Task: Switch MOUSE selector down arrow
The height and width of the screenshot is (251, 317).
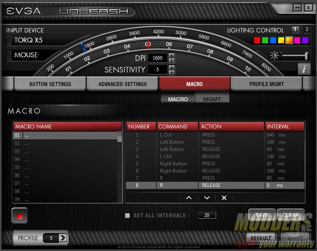Action: [x=9, y=58]
